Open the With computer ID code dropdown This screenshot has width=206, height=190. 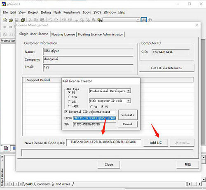[x=129, y=101]
